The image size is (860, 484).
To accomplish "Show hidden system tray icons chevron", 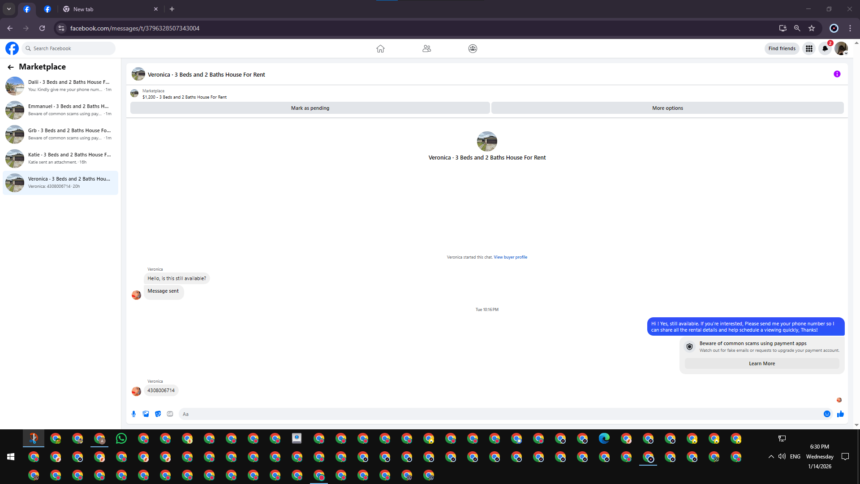I will tap(771, 457).
